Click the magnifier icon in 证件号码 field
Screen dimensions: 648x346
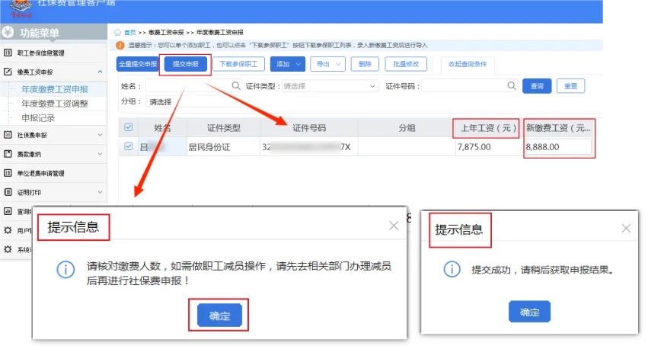512,86
